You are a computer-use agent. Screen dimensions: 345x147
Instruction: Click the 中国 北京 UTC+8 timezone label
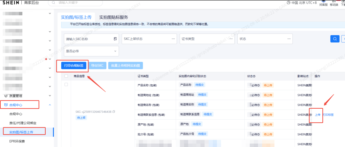coord(304,3)
